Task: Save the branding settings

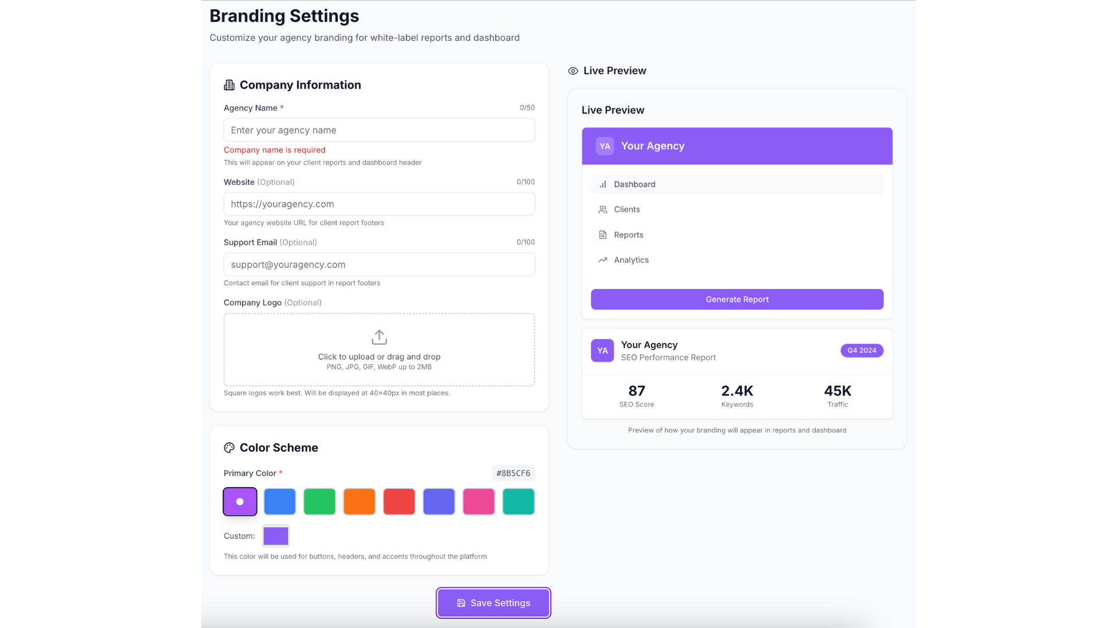Action: [x=493, y=603]
